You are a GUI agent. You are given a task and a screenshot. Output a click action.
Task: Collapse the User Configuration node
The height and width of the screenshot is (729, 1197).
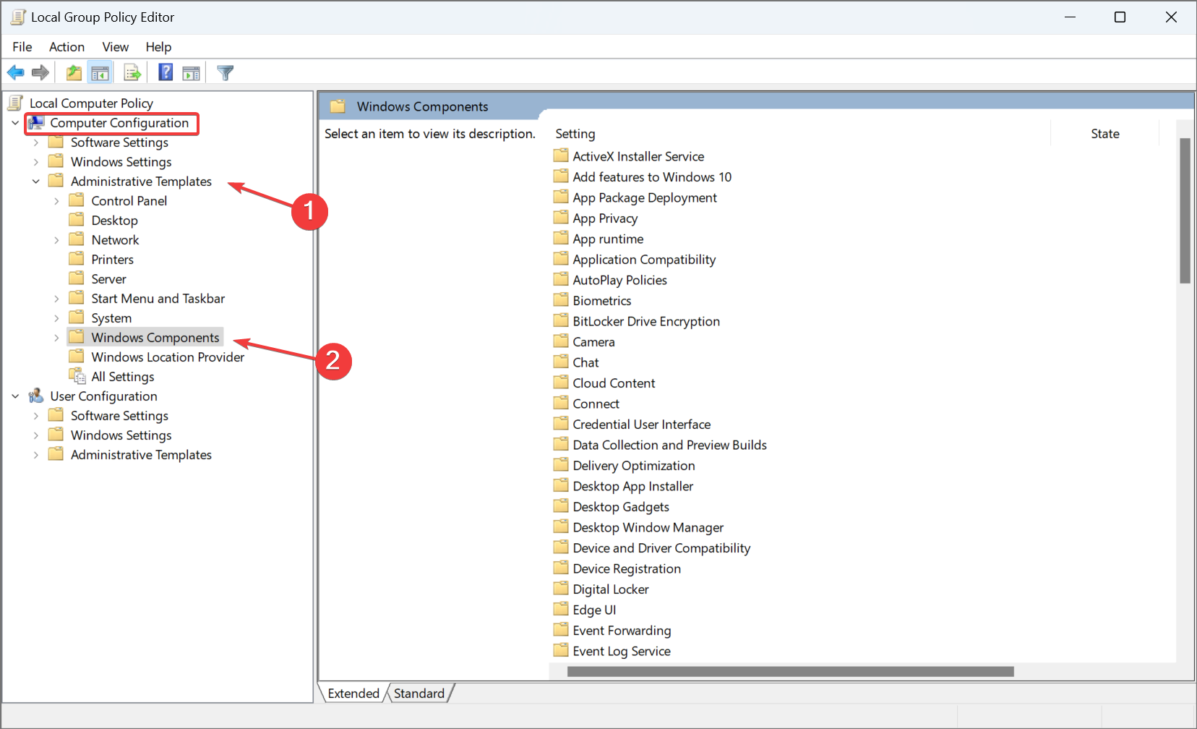click(x=15, y=396)
